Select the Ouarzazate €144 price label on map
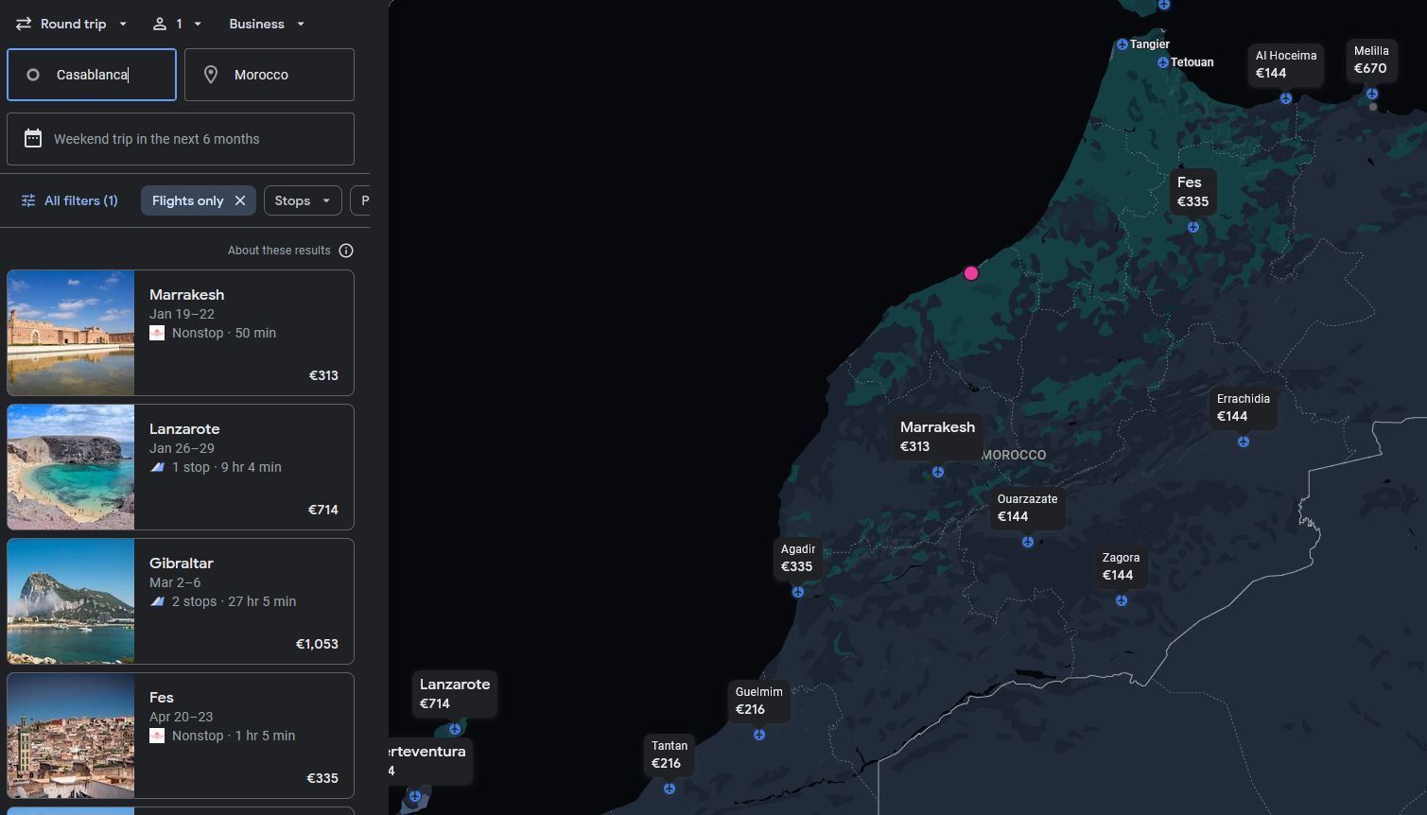This screenshot has height=815, width=1427. pos(1027,508)
